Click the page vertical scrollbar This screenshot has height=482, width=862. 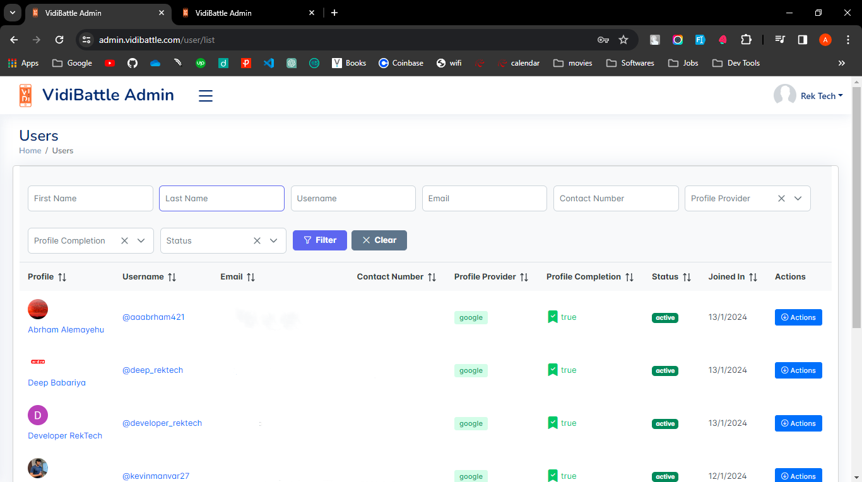856,208
